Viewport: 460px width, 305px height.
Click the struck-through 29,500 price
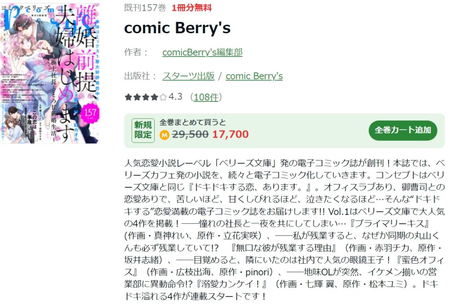190,134
